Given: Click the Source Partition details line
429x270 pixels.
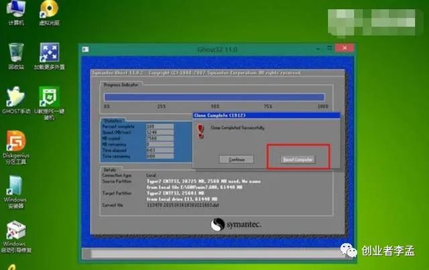Looking at the screenshot, I should click(204, 182).
